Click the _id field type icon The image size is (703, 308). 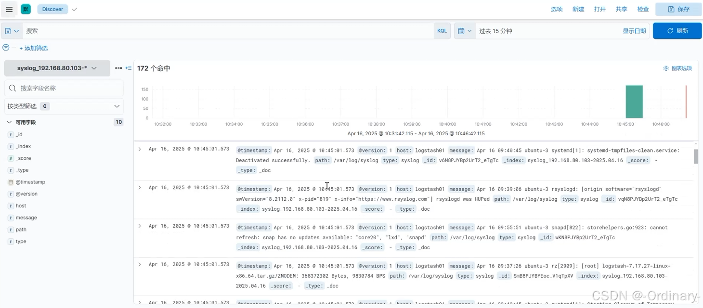tap(11, 135)
